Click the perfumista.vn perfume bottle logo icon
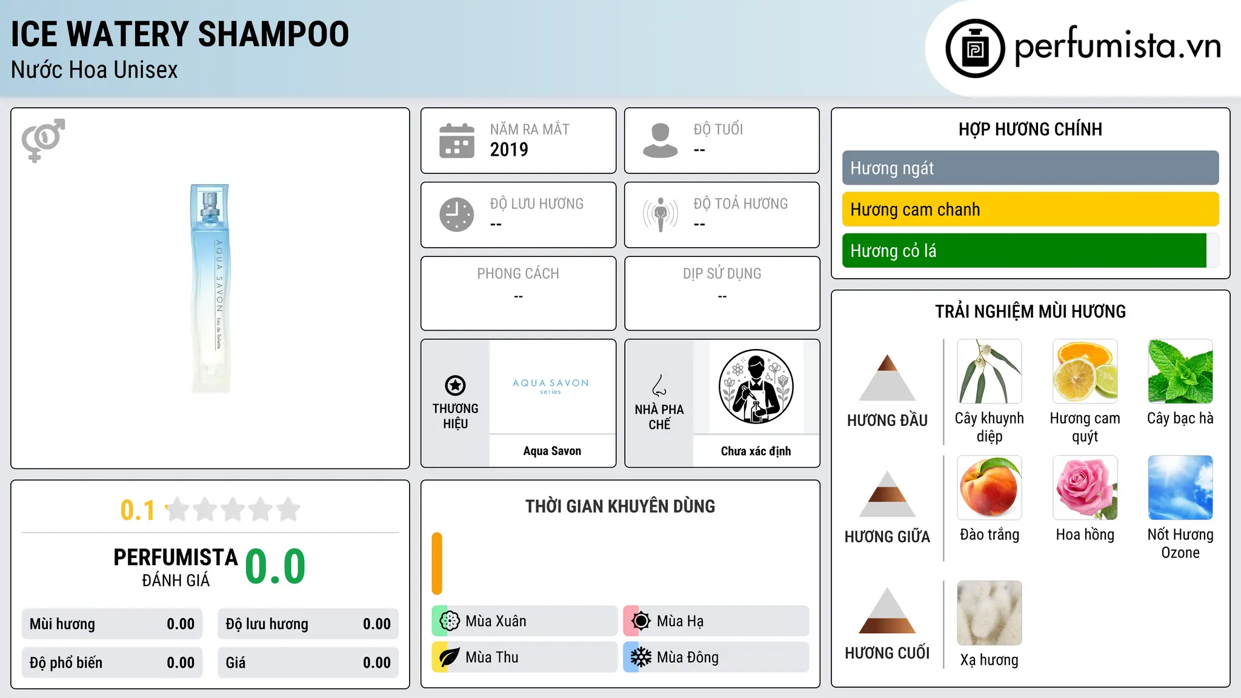1241x698 pixels. (x=975, y=48)
